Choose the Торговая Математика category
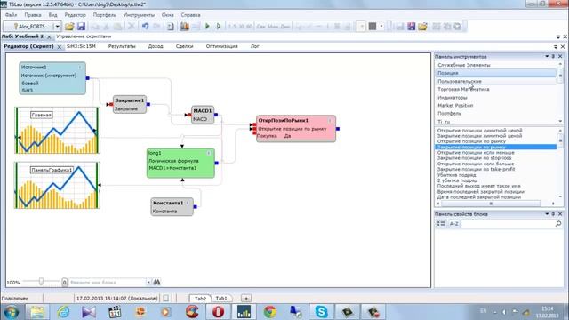This screenshot has height=320, width=569. (x=463, y=89)
